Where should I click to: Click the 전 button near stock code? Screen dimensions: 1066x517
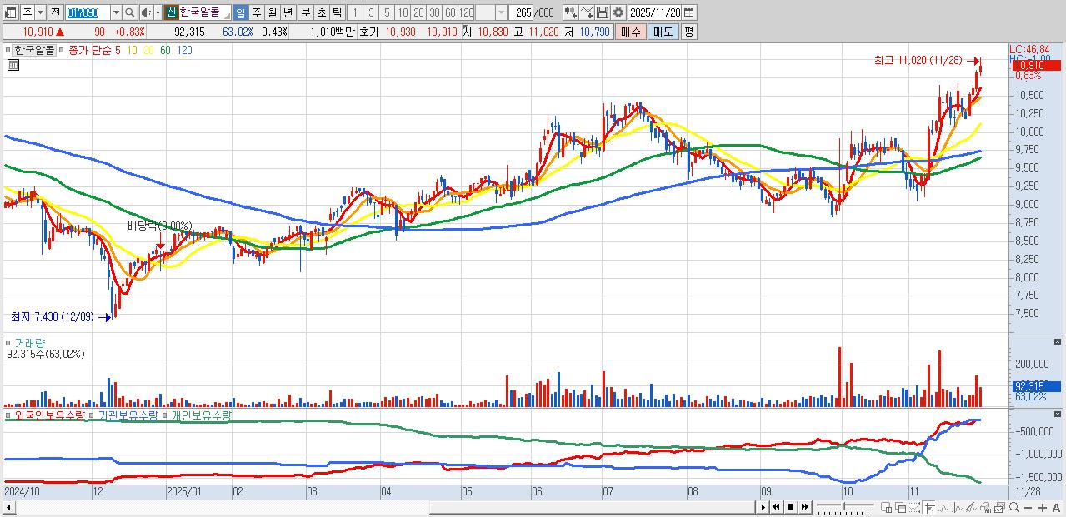(55, 12)
